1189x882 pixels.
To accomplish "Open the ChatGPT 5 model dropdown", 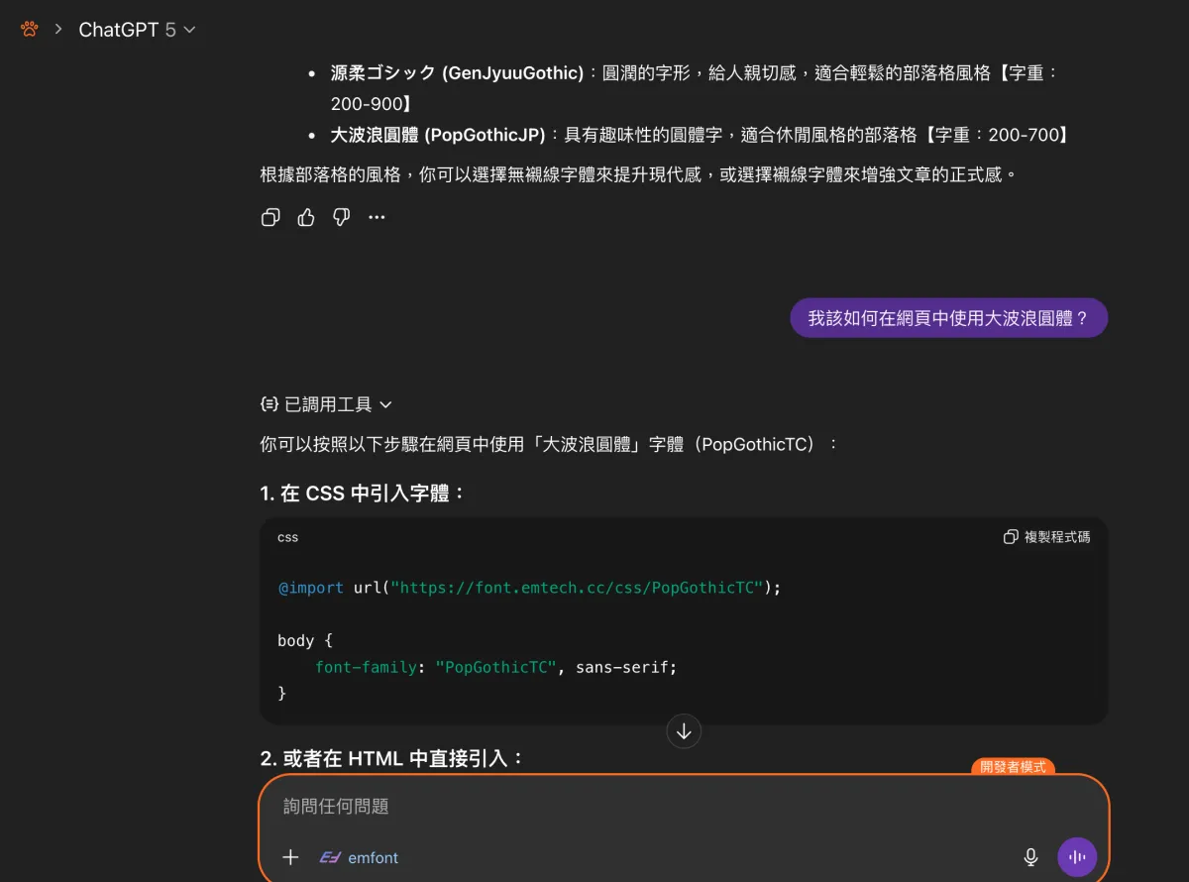I will tap(137, 30).
